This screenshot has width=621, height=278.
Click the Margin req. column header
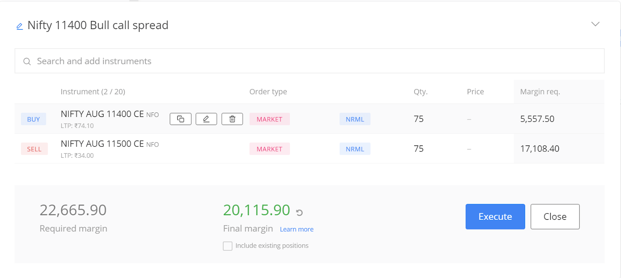[540, 92]
